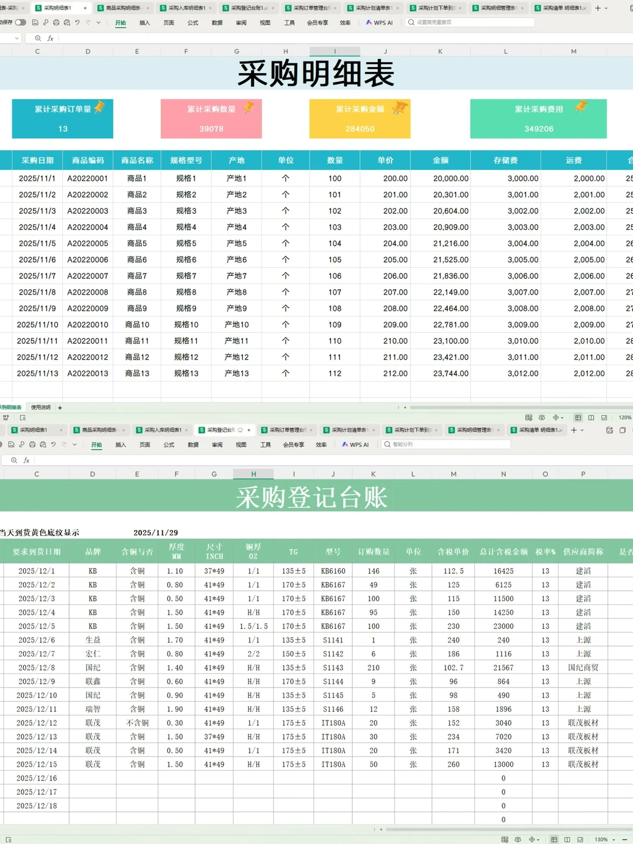Click the Save icon in quick access toolbar
633x844 pixels.
click(x=35, y=22)
